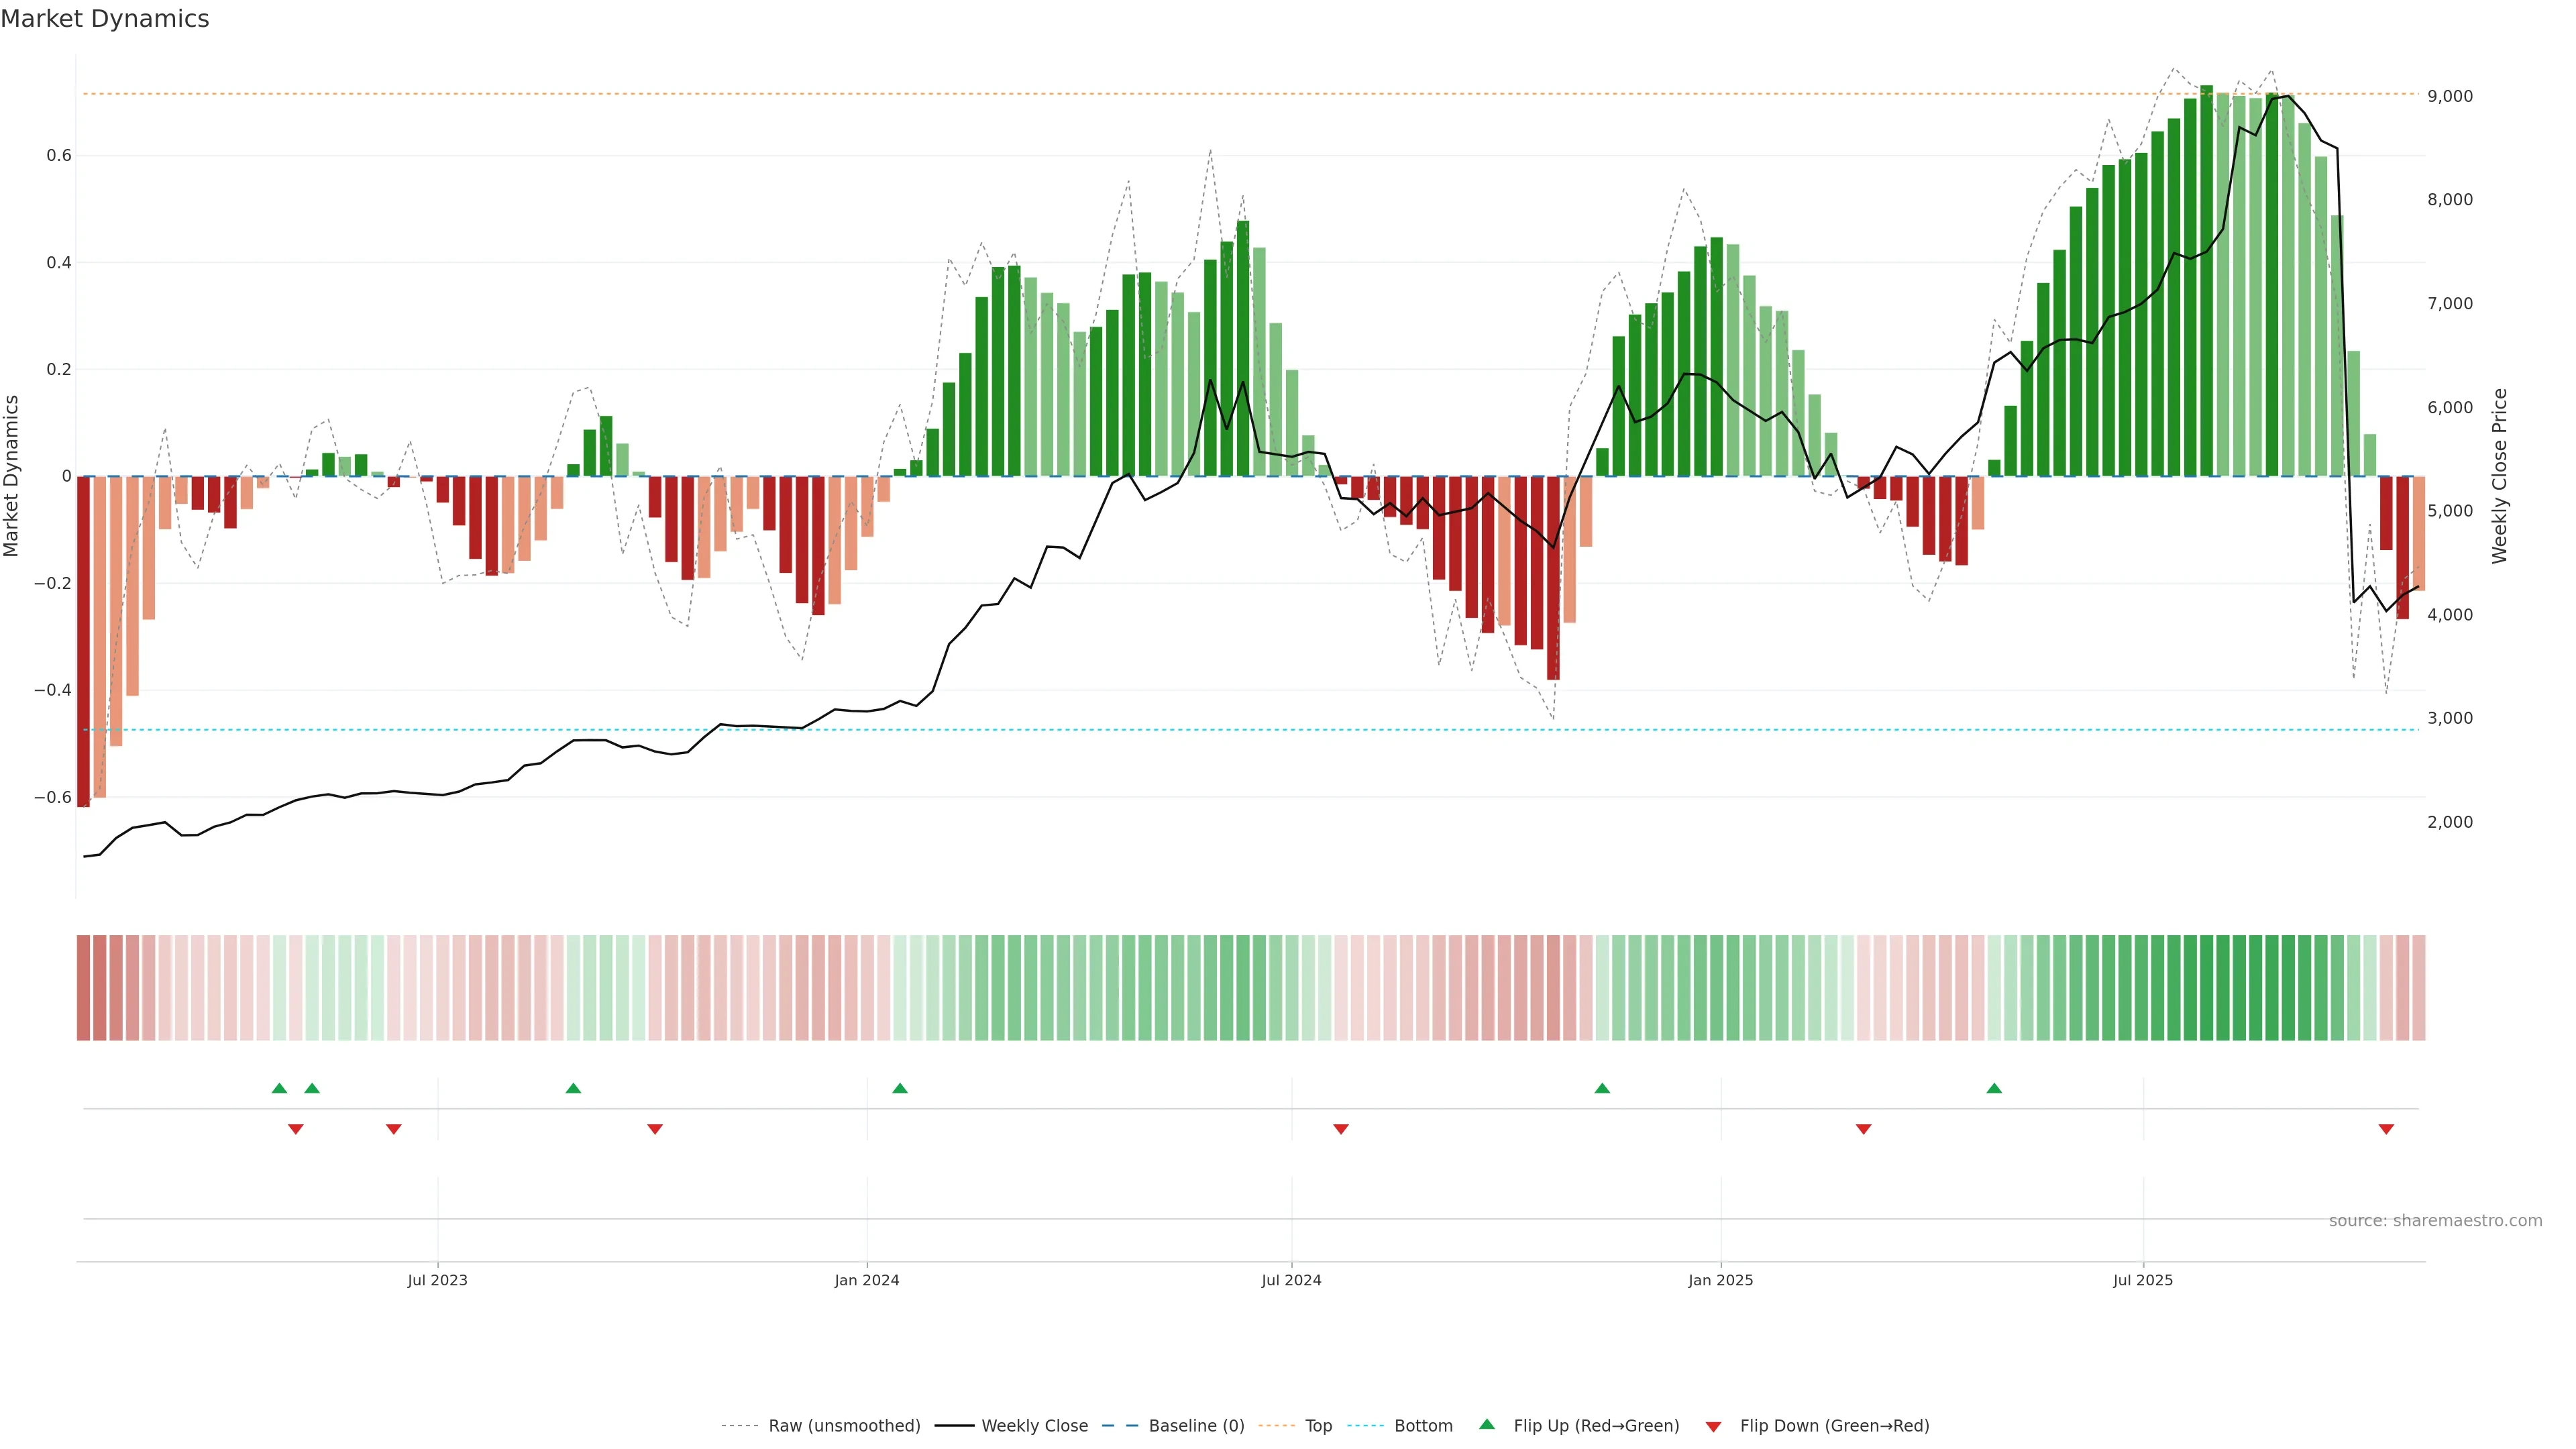The height and width of the screenshot is (1449, 2576).
Task: Click the Jul 2025 x-axis label
Action: click(2142, 1280)
